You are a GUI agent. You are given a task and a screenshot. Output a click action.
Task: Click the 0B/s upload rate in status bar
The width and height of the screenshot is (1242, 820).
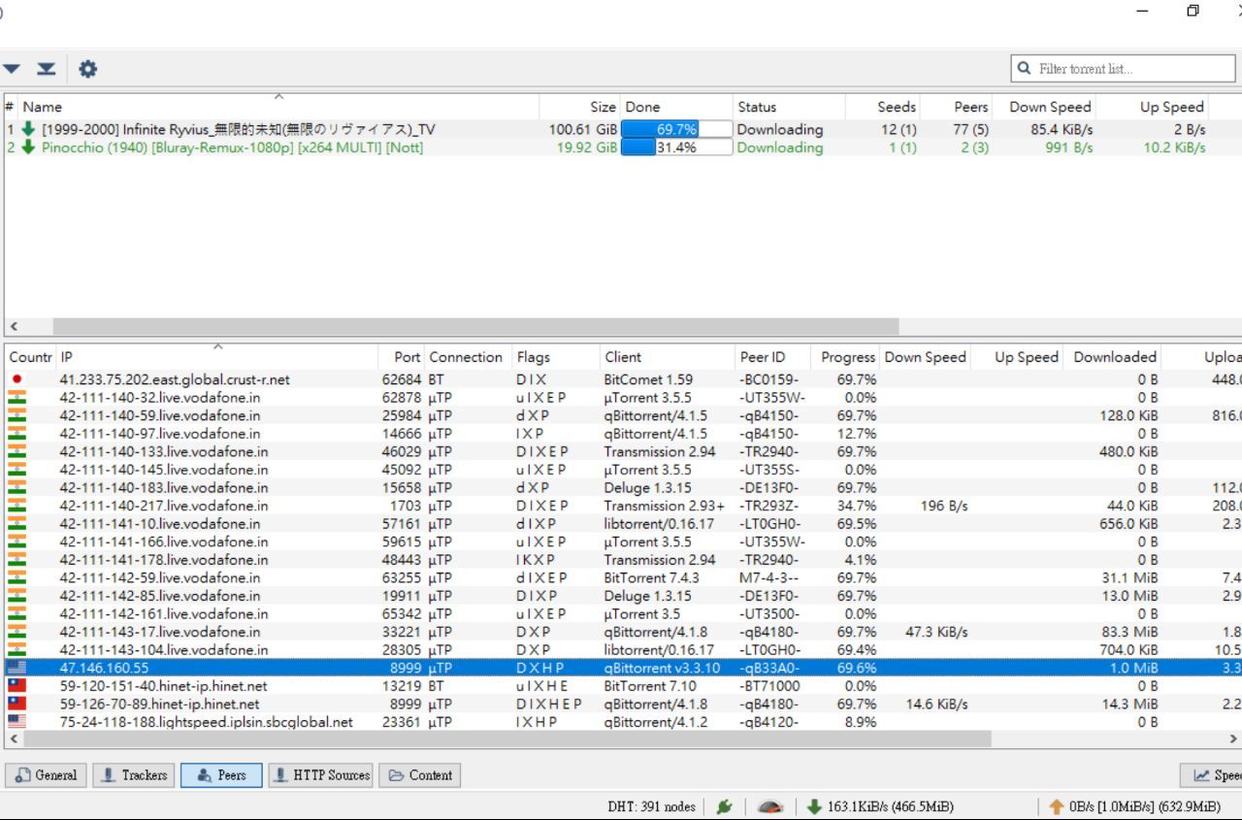[x=1145, y=806]
